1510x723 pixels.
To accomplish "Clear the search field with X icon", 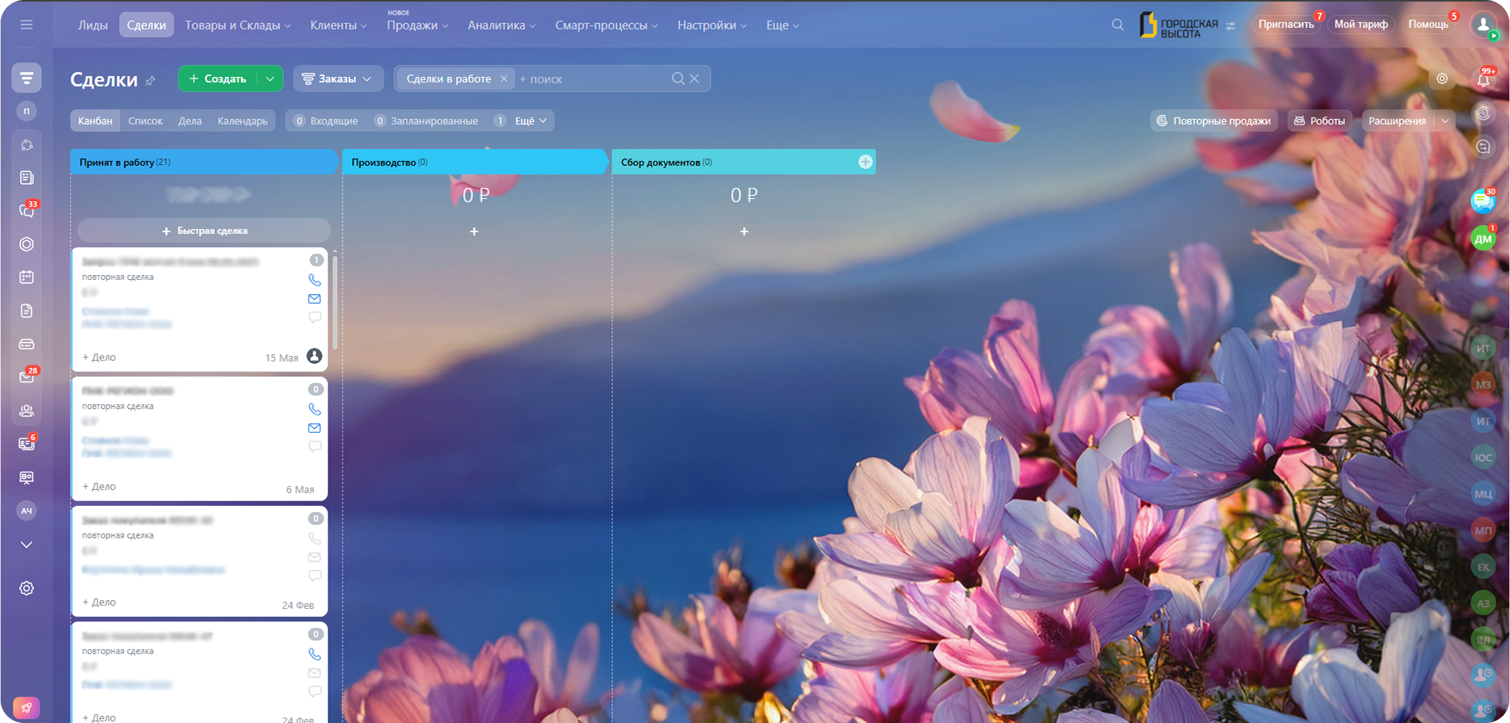I will [x=695, y=78].
